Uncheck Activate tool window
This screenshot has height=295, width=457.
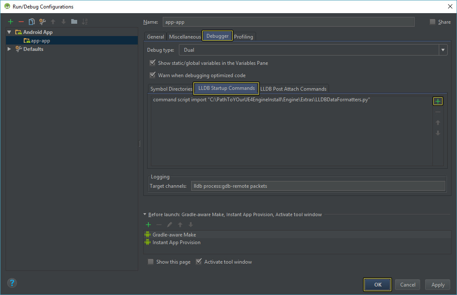point(199,262)
